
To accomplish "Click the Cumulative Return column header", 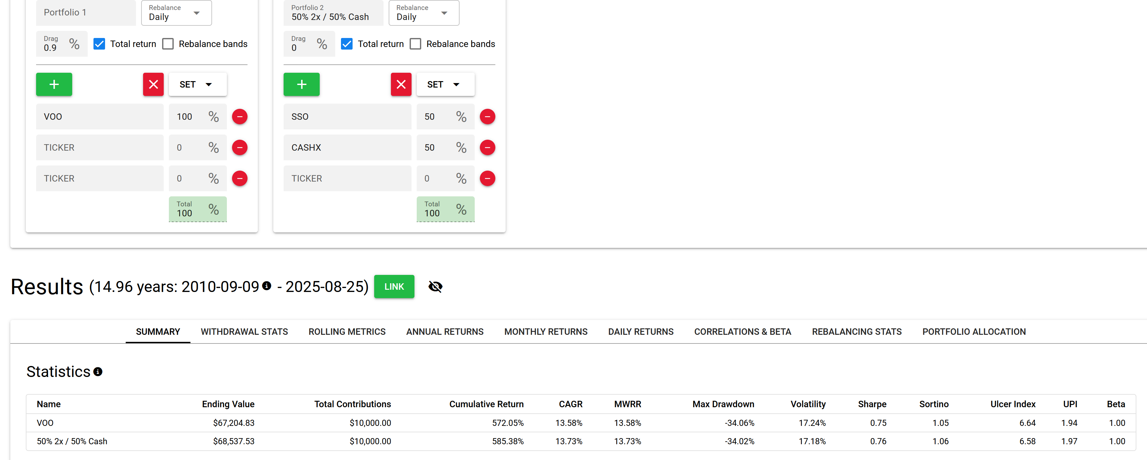I will point(486,404).
